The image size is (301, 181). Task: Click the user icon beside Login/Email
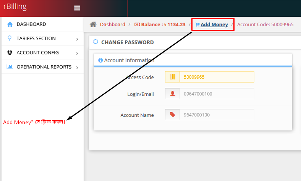(x=173, y=94)
